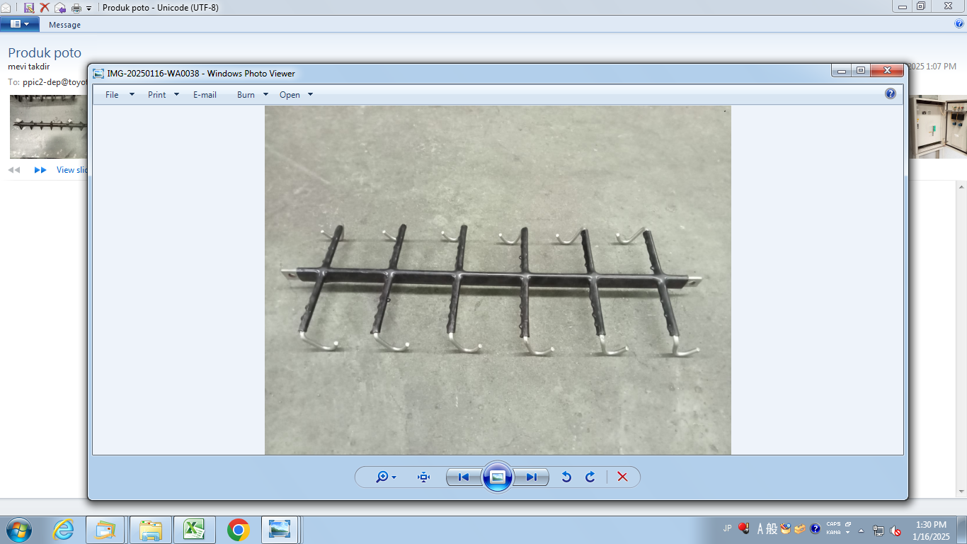Screen dimensions: 967x544
Task: Click the Photo Viewer taskbar button
Action: coord(280,530)
